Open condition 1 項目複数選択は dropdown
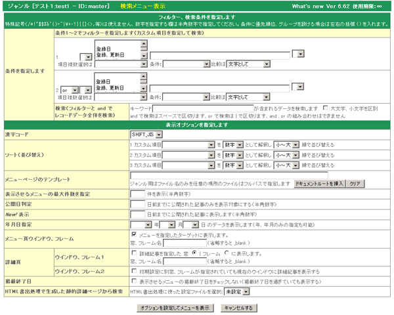 121,64
